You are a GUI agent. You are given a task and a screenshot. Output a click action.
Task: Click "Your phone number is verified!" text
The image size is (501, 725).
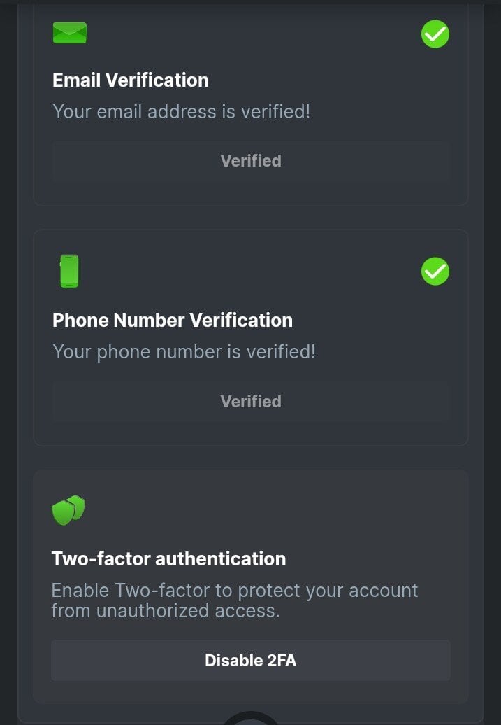tap(184, 351)
